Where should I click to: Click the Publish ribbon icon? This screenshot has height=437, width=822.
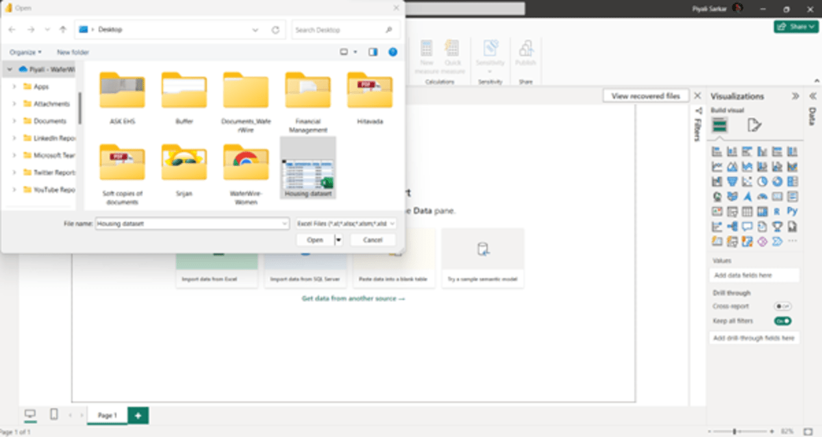pos(525,53)
